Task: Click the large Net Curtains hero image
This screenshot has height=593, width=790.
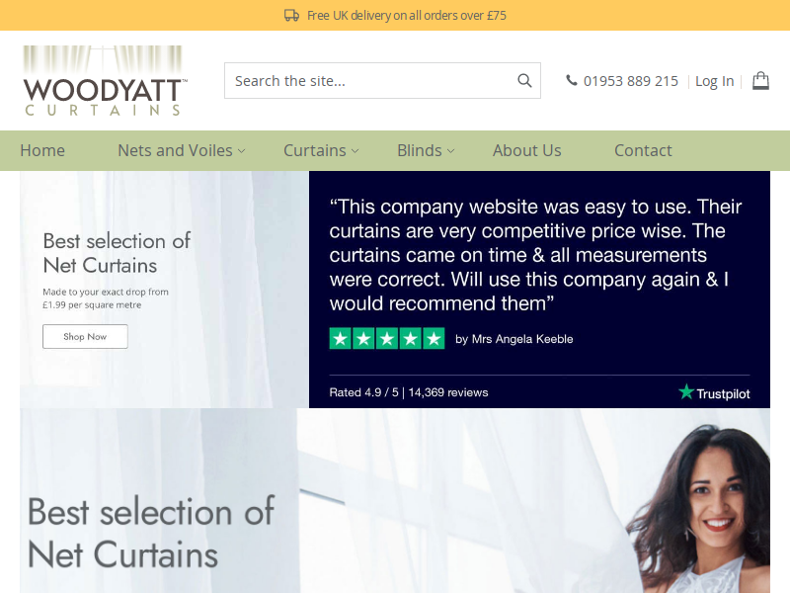Action: [395, 501]
